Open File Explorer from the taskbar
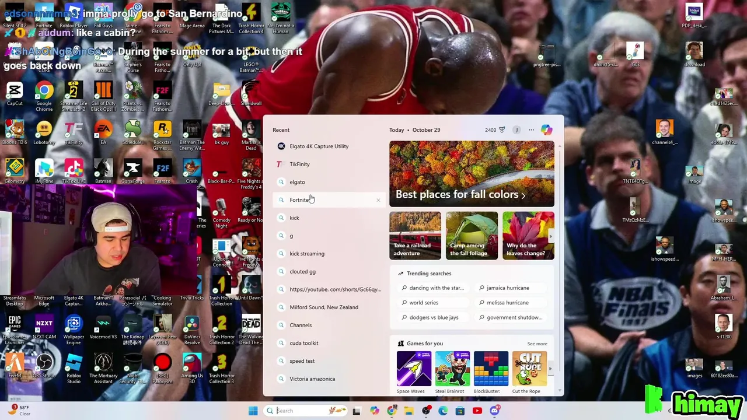 pos(409,411)
